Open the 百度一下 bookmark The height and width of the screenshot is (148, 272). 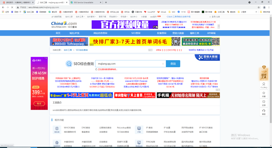16,12
